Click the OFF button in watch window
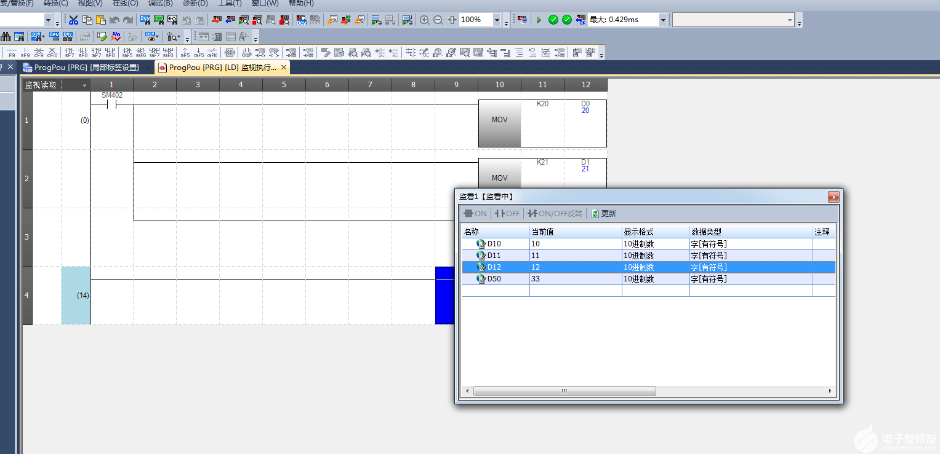This screenshot has width=940, height=454. [x=507, y=213]
